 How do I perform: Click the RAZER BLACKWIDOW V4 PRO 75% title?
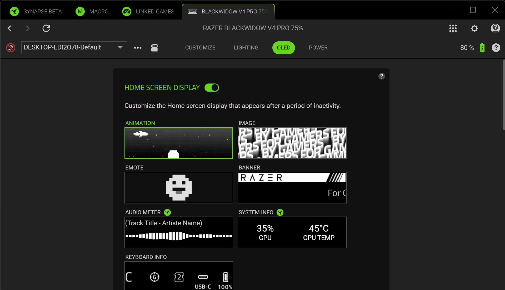pos(253,28)
